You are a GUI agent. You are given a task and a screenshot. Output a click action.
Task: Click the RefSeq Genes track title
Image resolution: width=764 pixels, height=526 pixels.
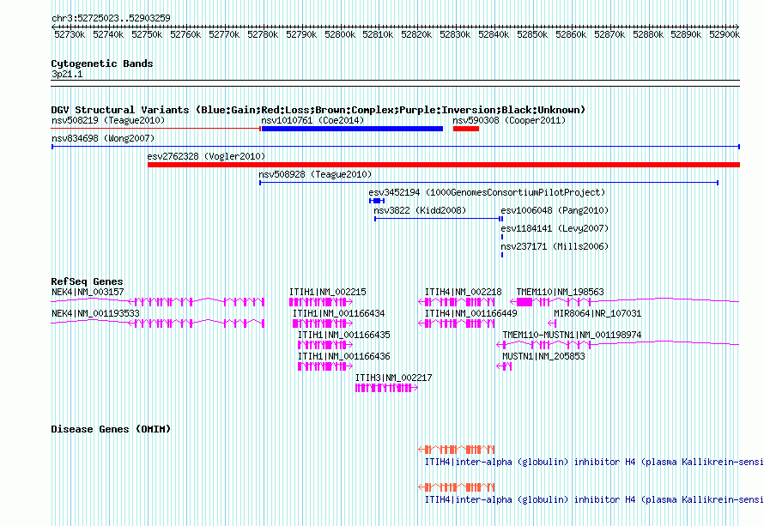[87, 281]
